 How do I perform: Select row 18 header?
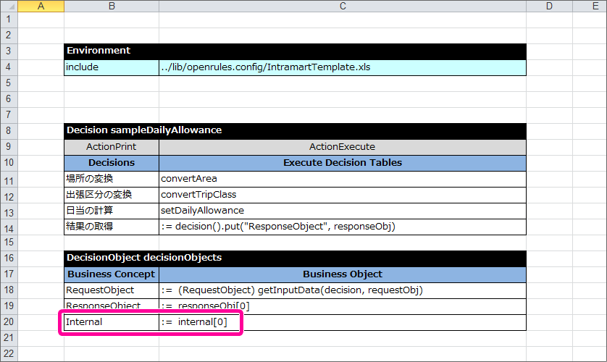pos(9,290)
